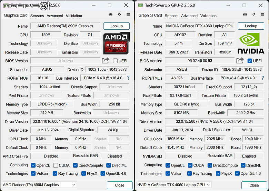Export BIOS share icon for RTX 4060

tap(240, 61)
